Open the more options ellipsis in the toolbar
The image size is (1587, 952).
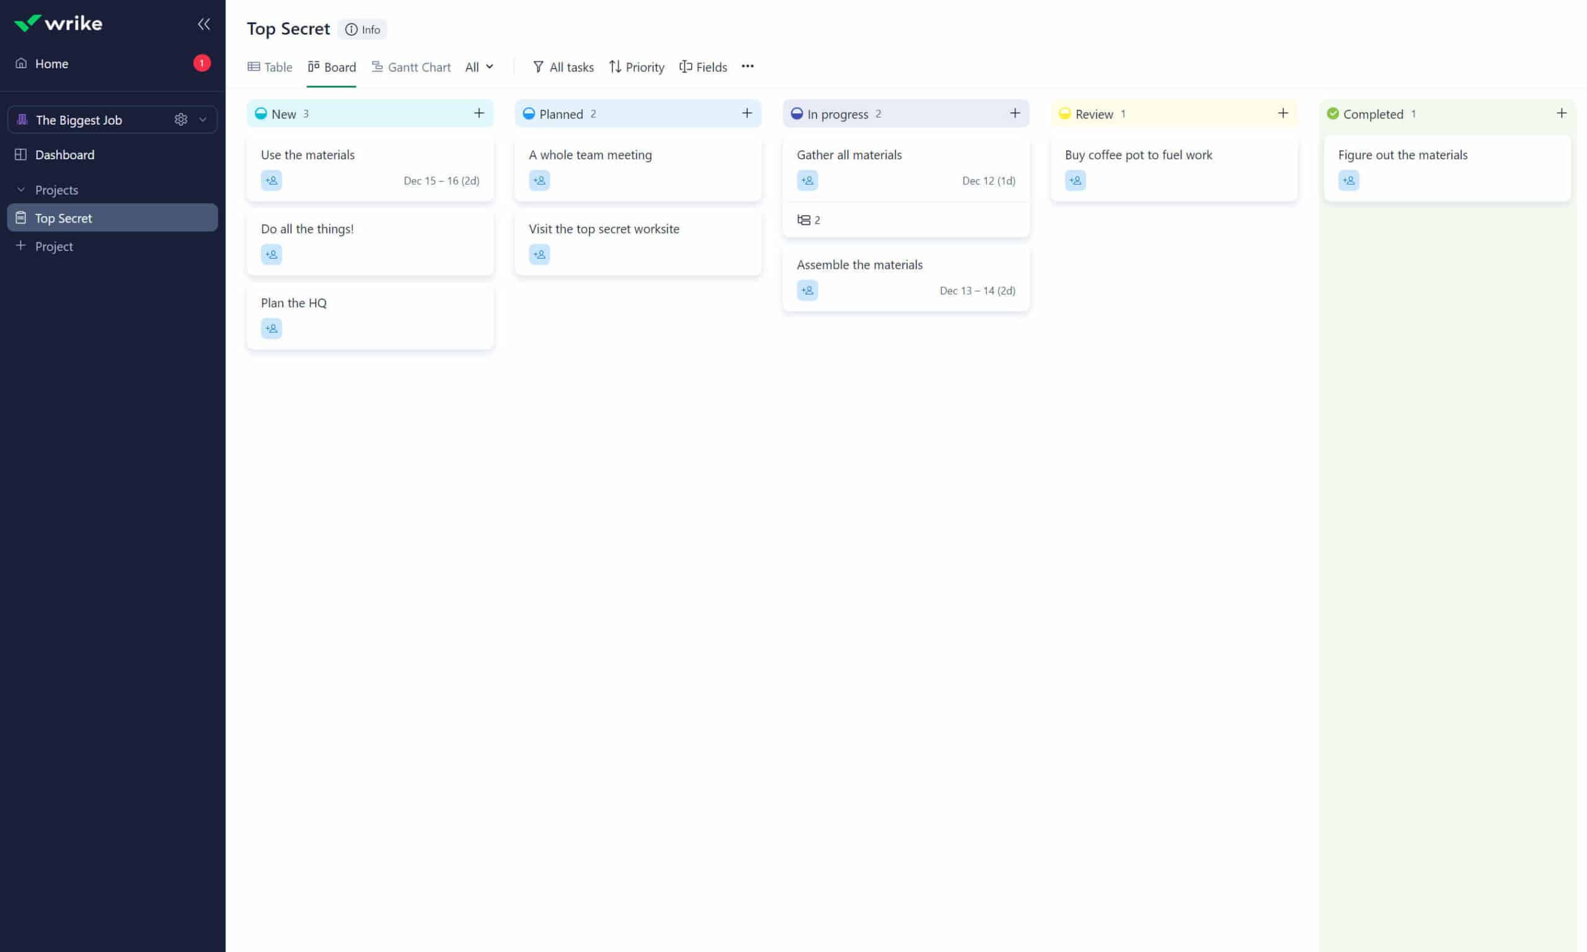coord(746,66)
